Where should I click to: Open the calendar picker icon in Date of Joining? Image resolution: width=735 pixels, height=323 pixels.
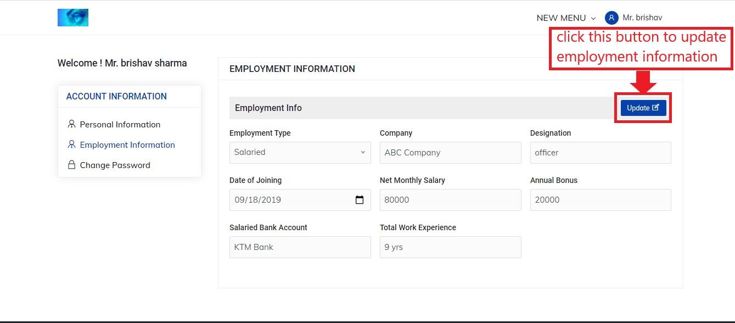coord(360,200)
